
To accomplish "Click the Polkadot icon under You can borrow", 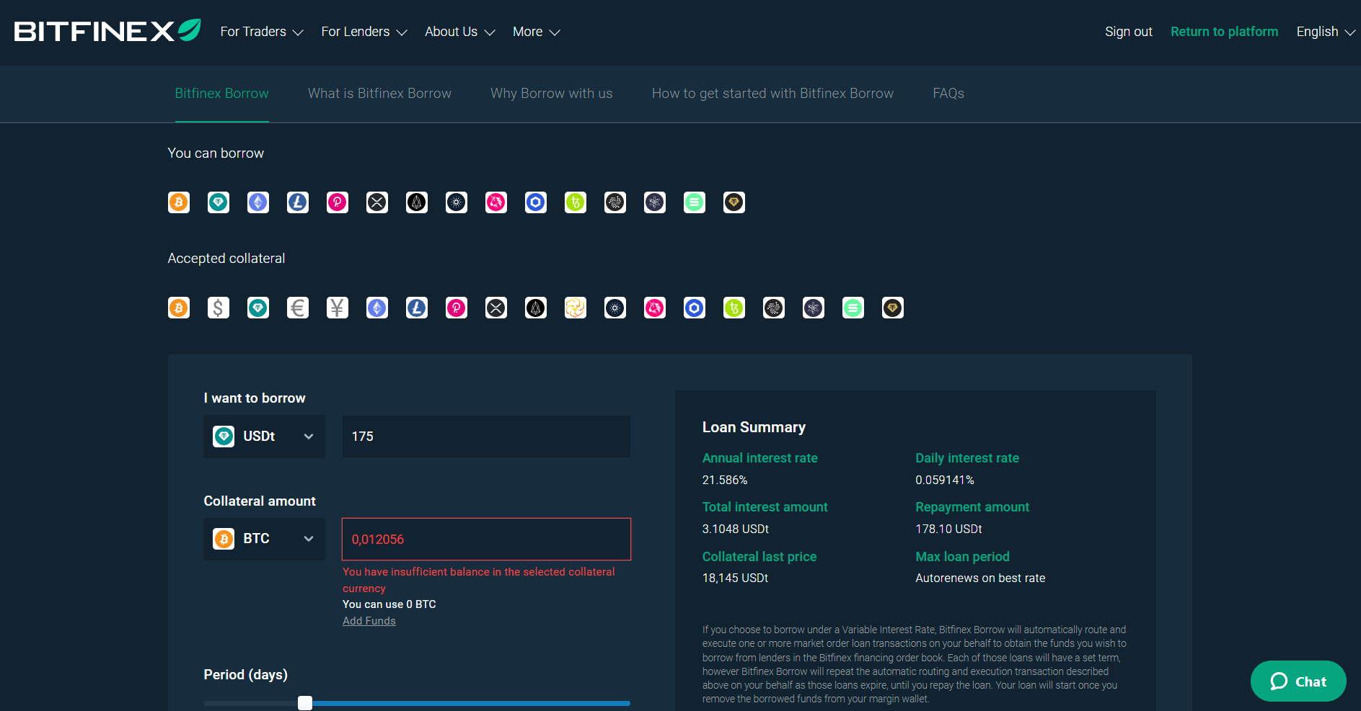I will click(338, 202).
